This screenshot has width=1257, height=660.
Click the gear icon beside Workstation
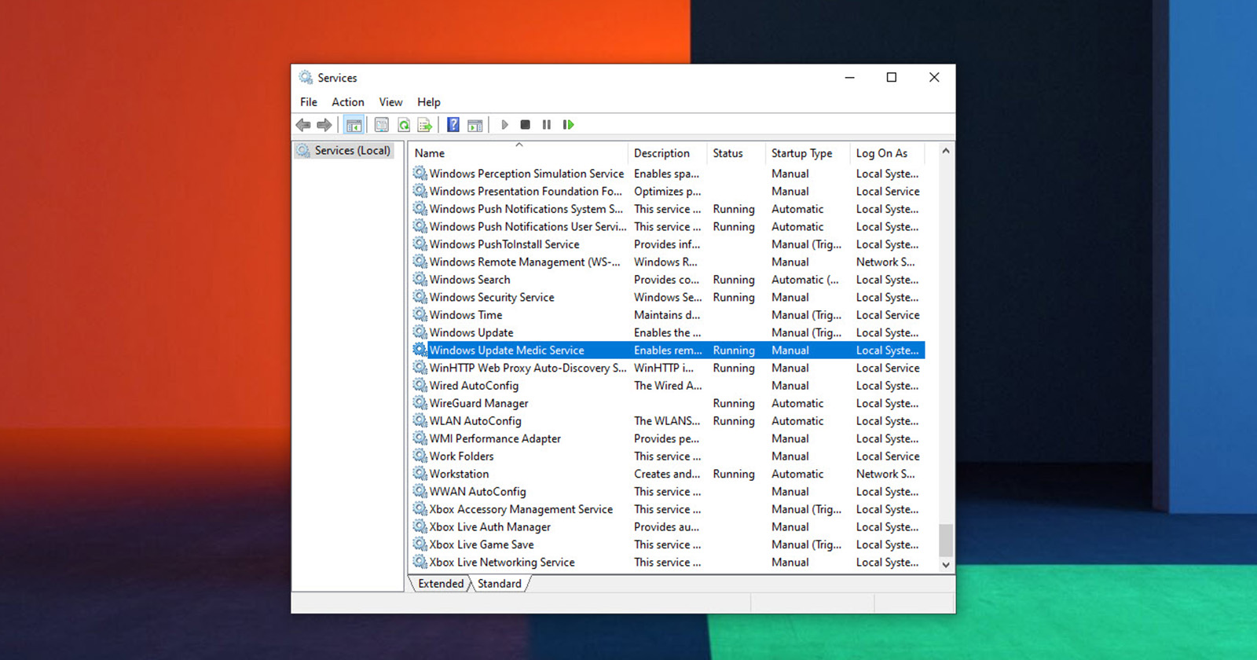[420, 474]
